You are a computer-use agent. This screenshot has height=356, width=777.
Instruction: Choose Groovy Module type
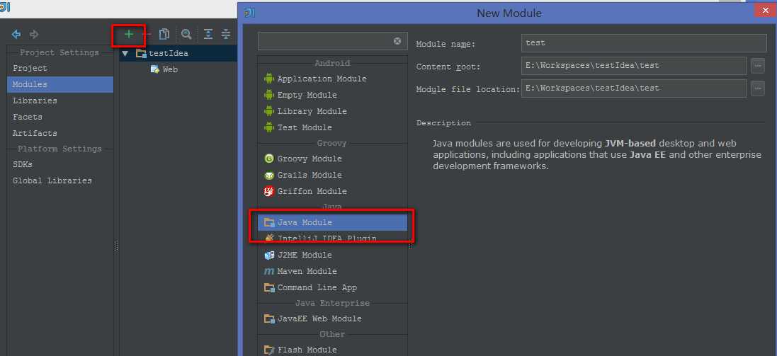[332, 159]
